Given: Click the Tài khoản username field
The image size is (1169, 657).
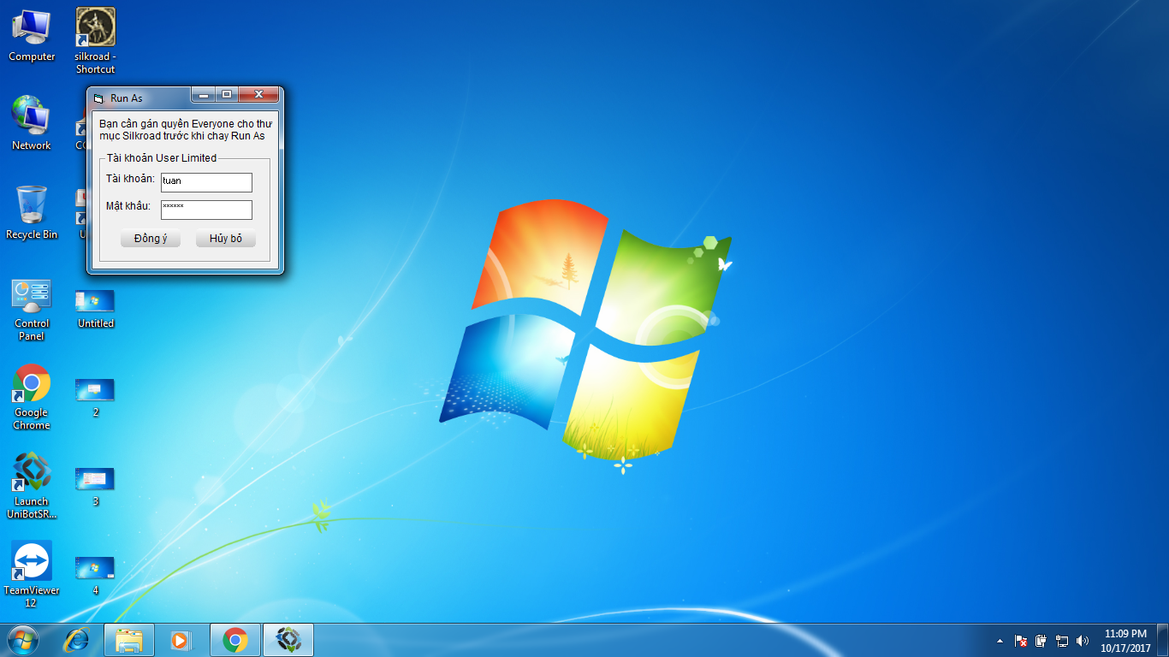Looking at the screenshot, I should 206,182.
